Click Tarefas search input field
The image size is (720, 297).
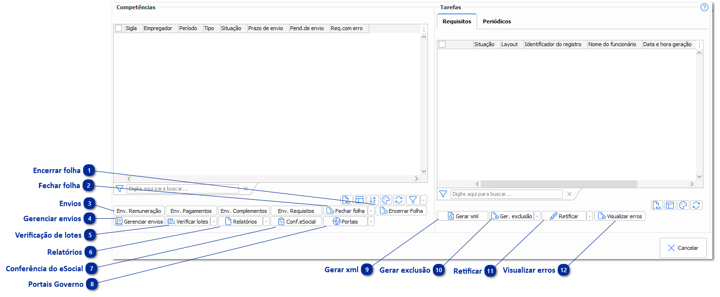(x=506, y=194)
